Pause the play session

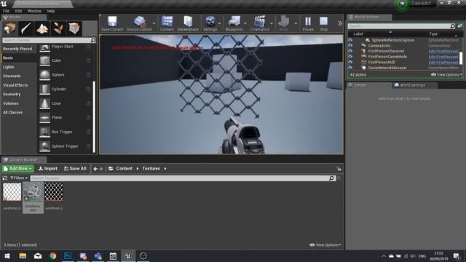pyautogui.click(x=308, y=21)
